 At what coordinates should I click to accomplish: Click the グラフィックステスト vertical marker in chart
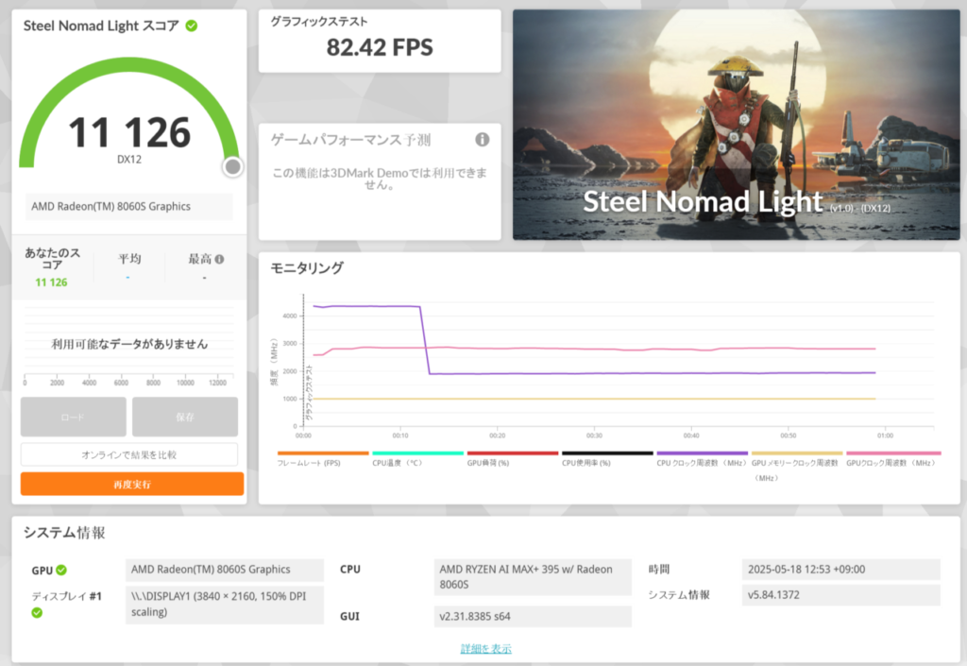point(309,393)
